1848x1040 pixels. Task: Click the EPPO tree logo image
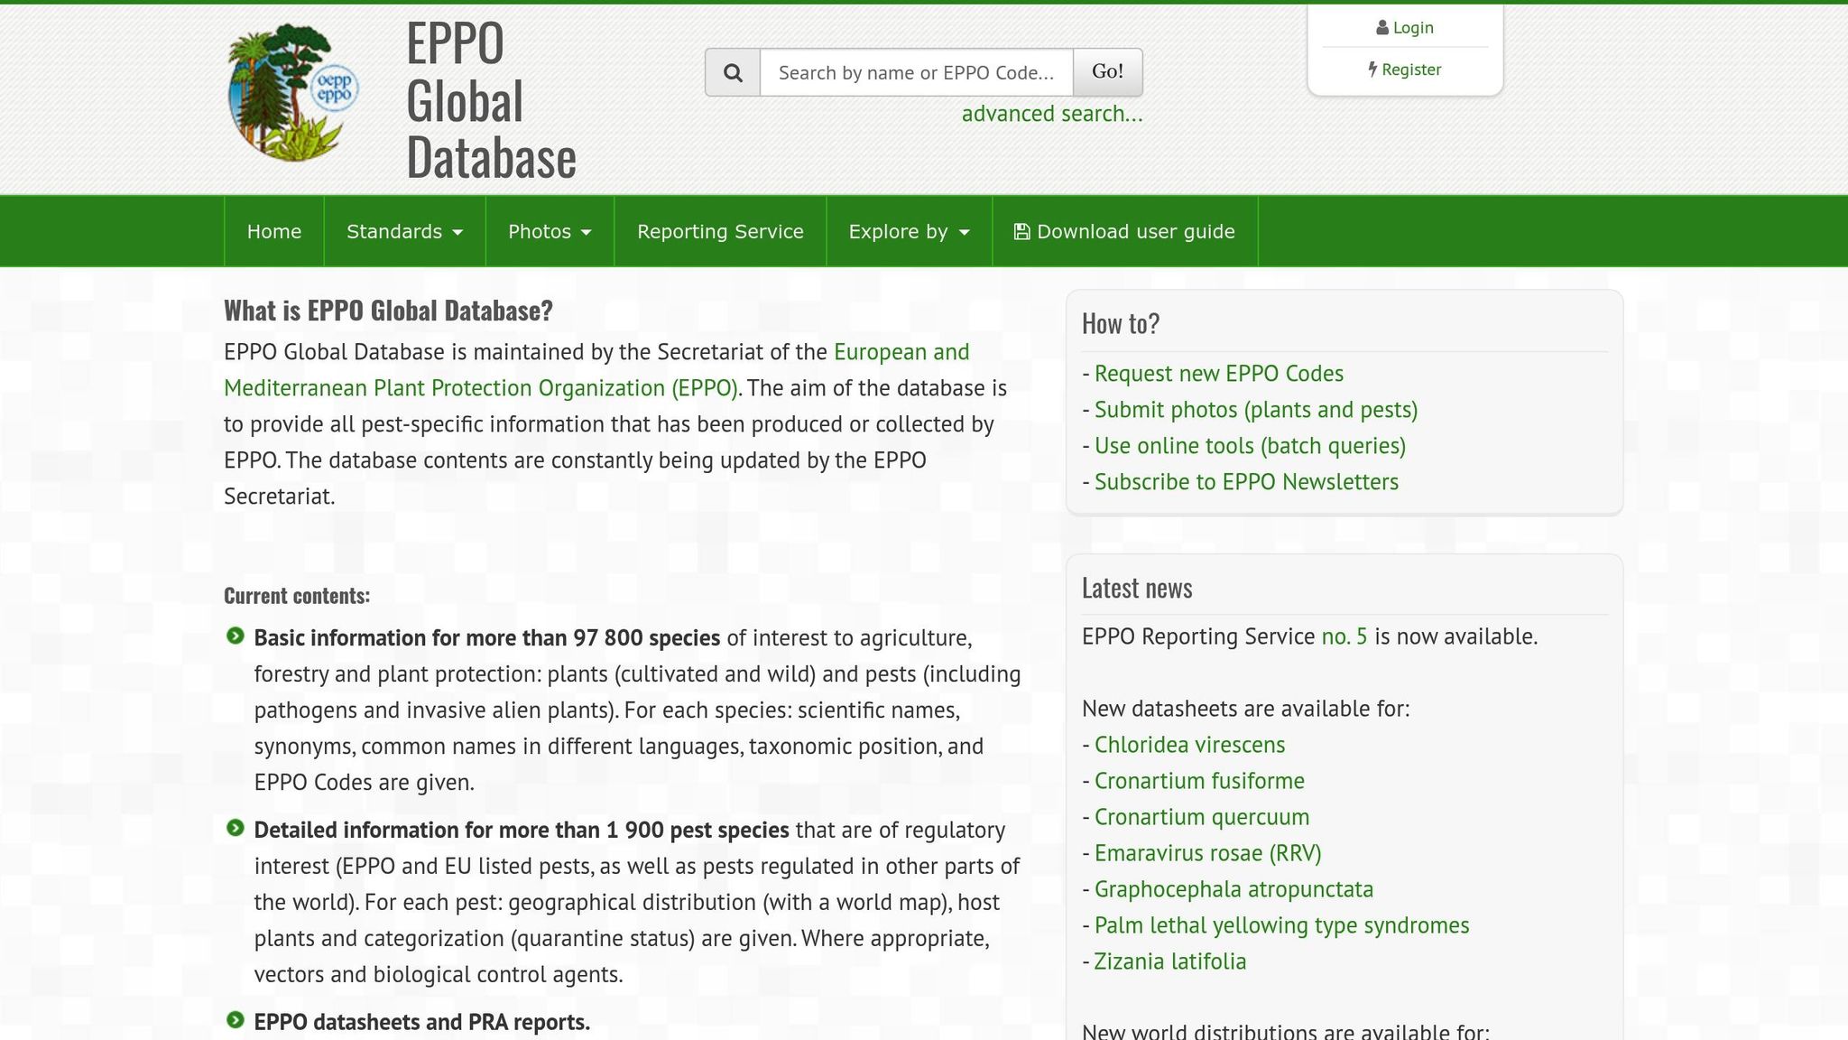[x=293, y=92]
